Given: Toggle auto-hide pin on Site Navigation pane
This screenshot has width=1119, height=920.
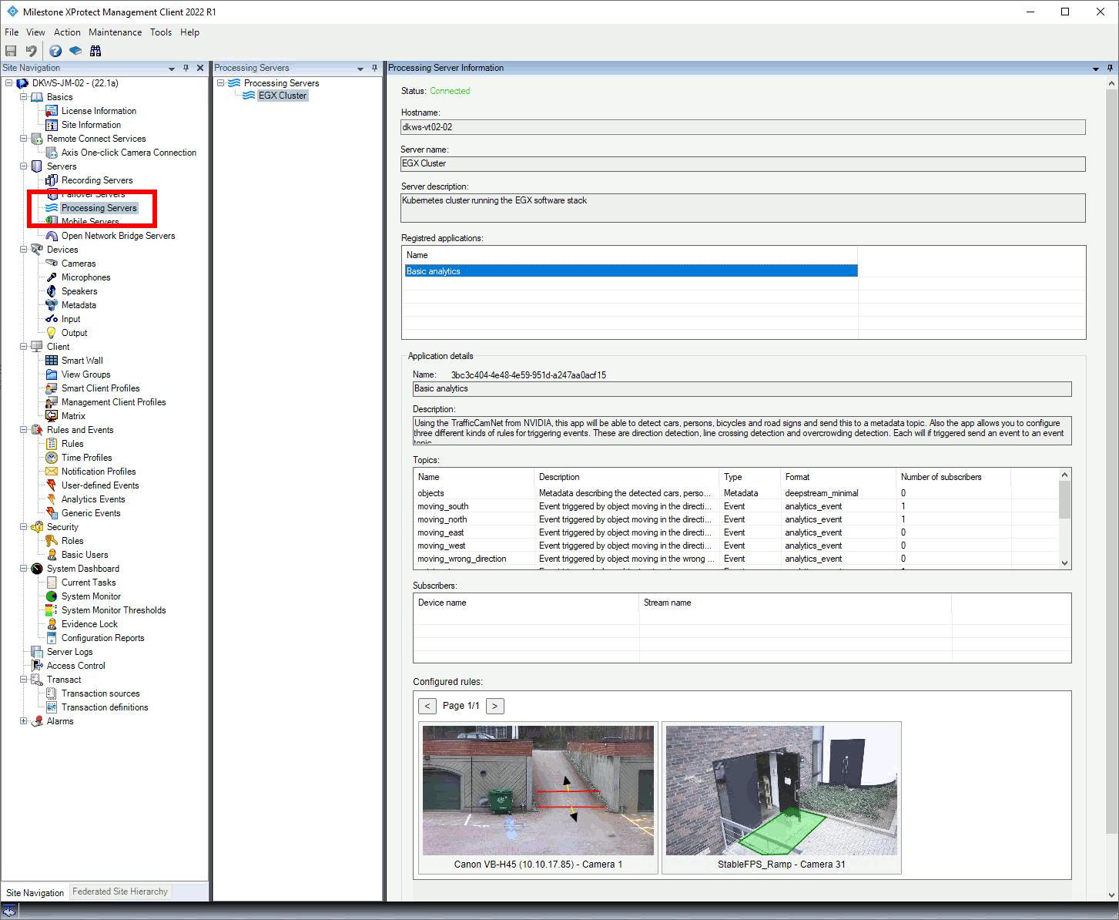Looking at the screenshot, I should [186, 68].
